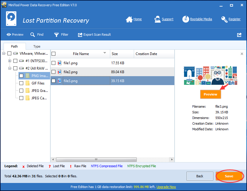Check the JPEG Gra... folder checkbox

click(x=21, y=90)
